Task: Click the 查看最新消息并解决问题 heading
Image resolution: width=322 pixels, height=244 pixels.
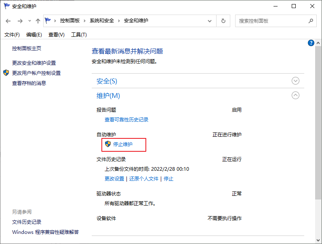Action: coord(127,51)
